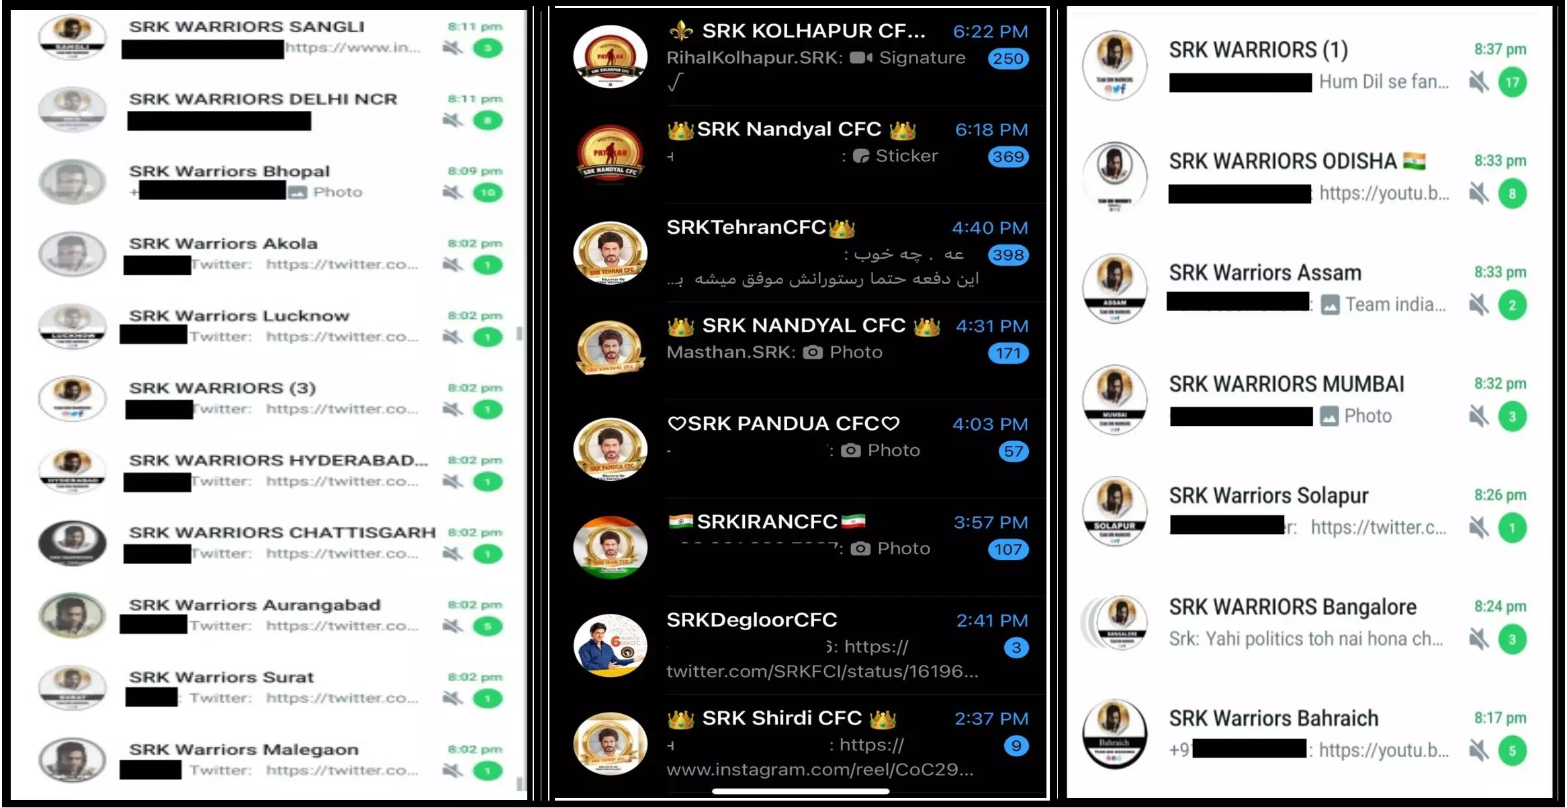Image resolution: width=1567 pixels, height=808 pixels.
Task: Click the 398 unread badge on SRKTehranCFC
Action: (1008, 255)
